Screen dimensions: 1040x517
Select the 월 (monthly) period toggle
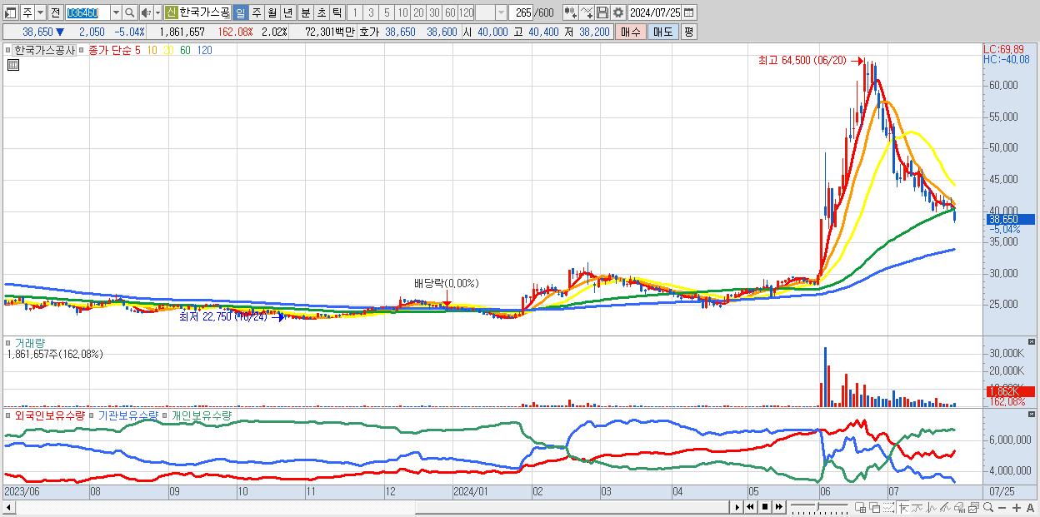point(272,12)
